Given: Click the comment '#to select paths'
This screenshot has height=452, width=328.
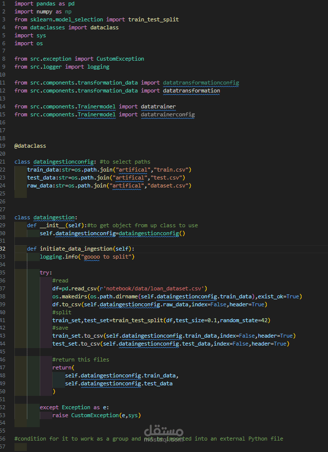Looking at the screenshot, I should [x=125, y=162].
